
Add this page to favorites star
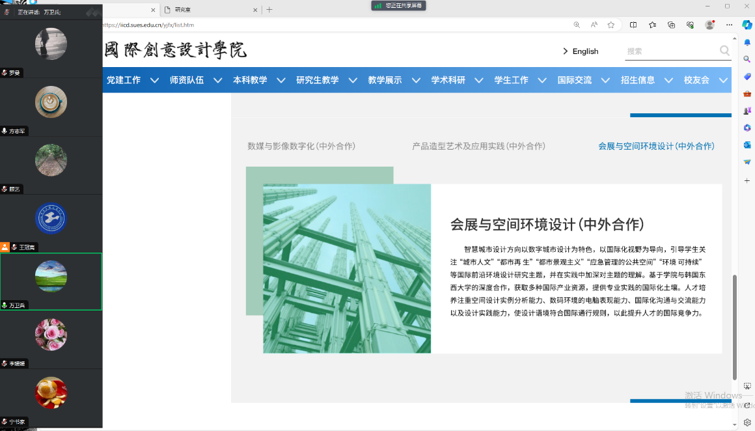[611, 25]
